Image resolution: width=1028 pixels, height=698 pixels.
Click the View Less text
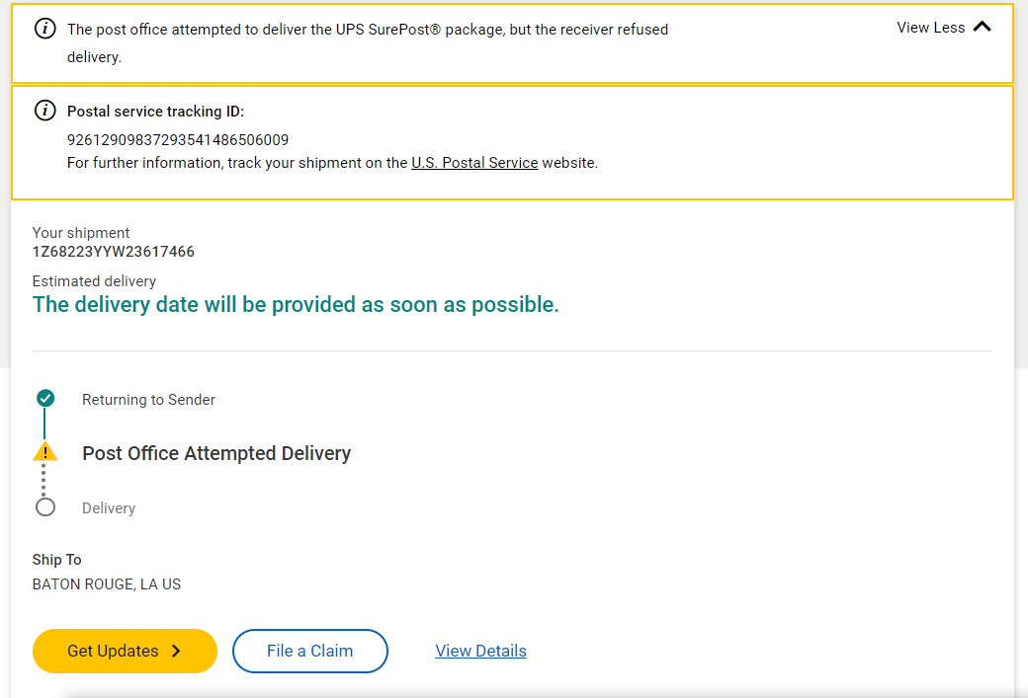(x=930, y=28)
